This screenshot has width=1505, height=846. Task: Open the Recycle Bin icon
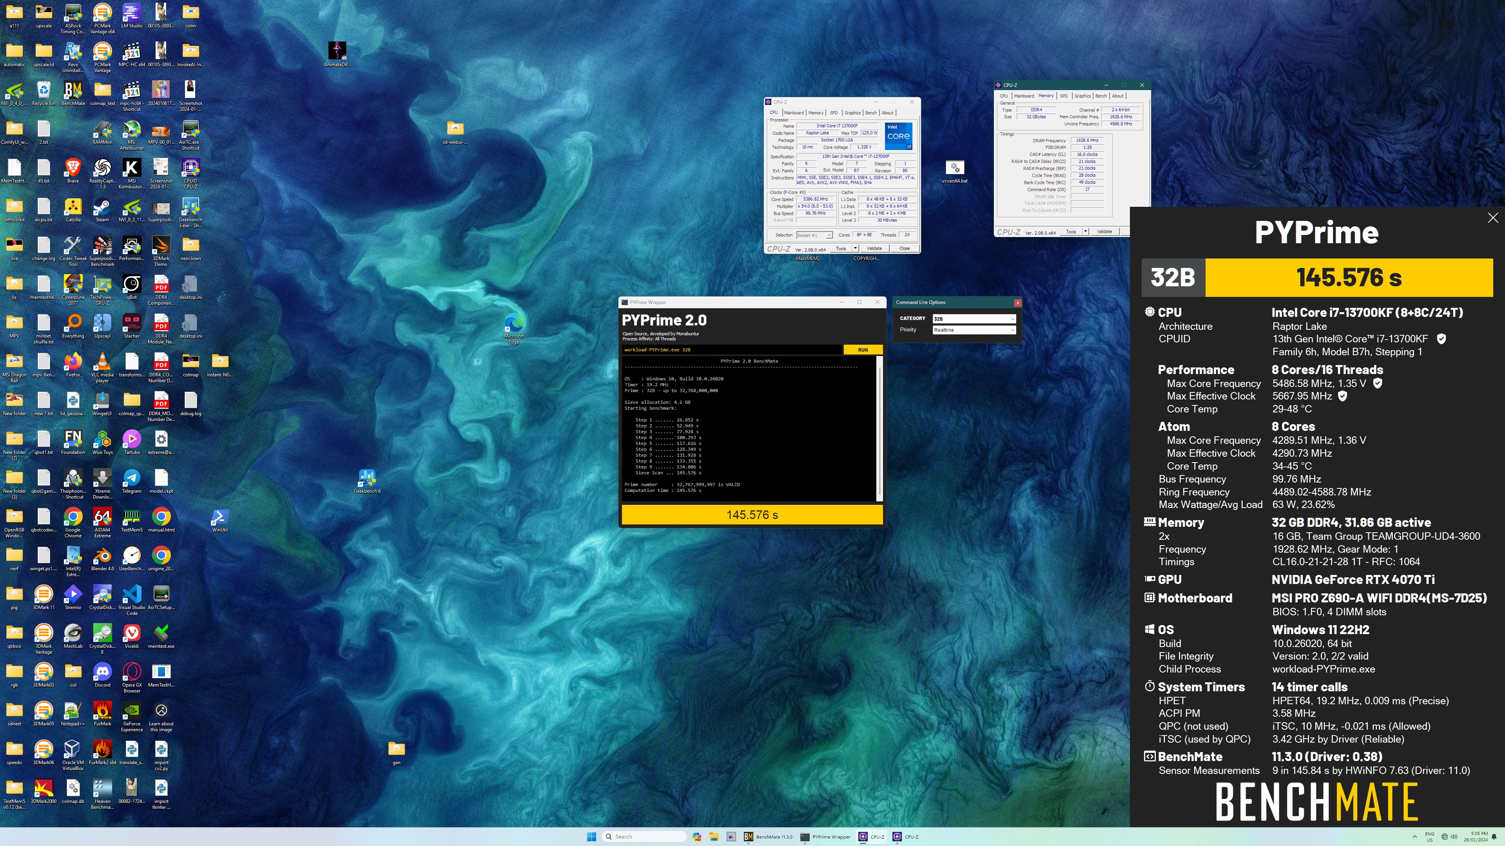44,94
